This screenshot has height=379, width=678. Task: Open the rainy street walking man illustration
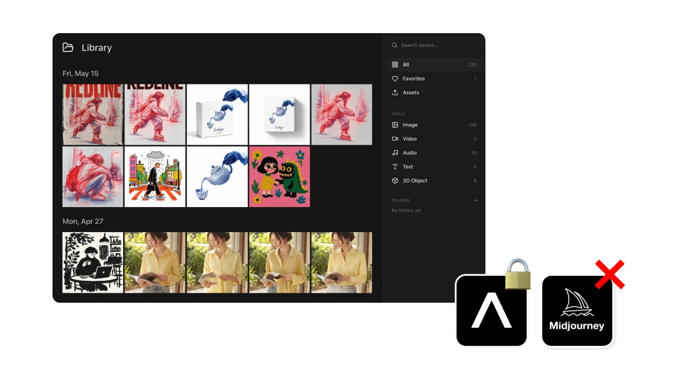pos(154,177)
